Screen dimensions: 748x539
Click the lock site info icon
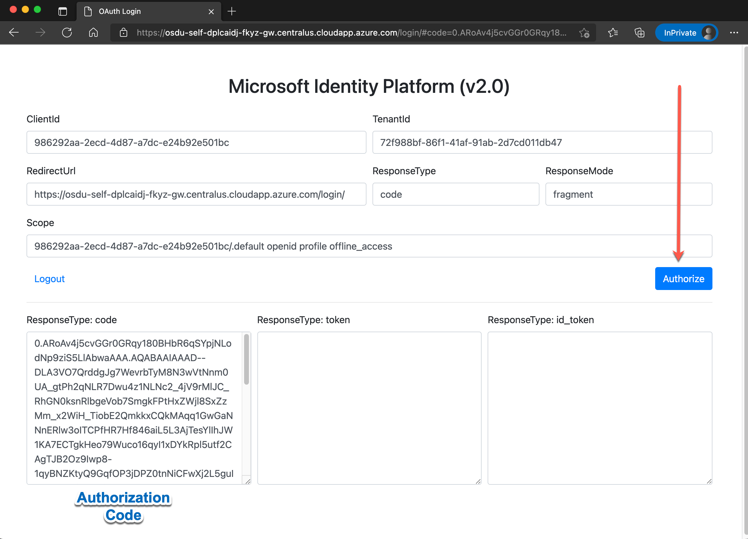124,33
